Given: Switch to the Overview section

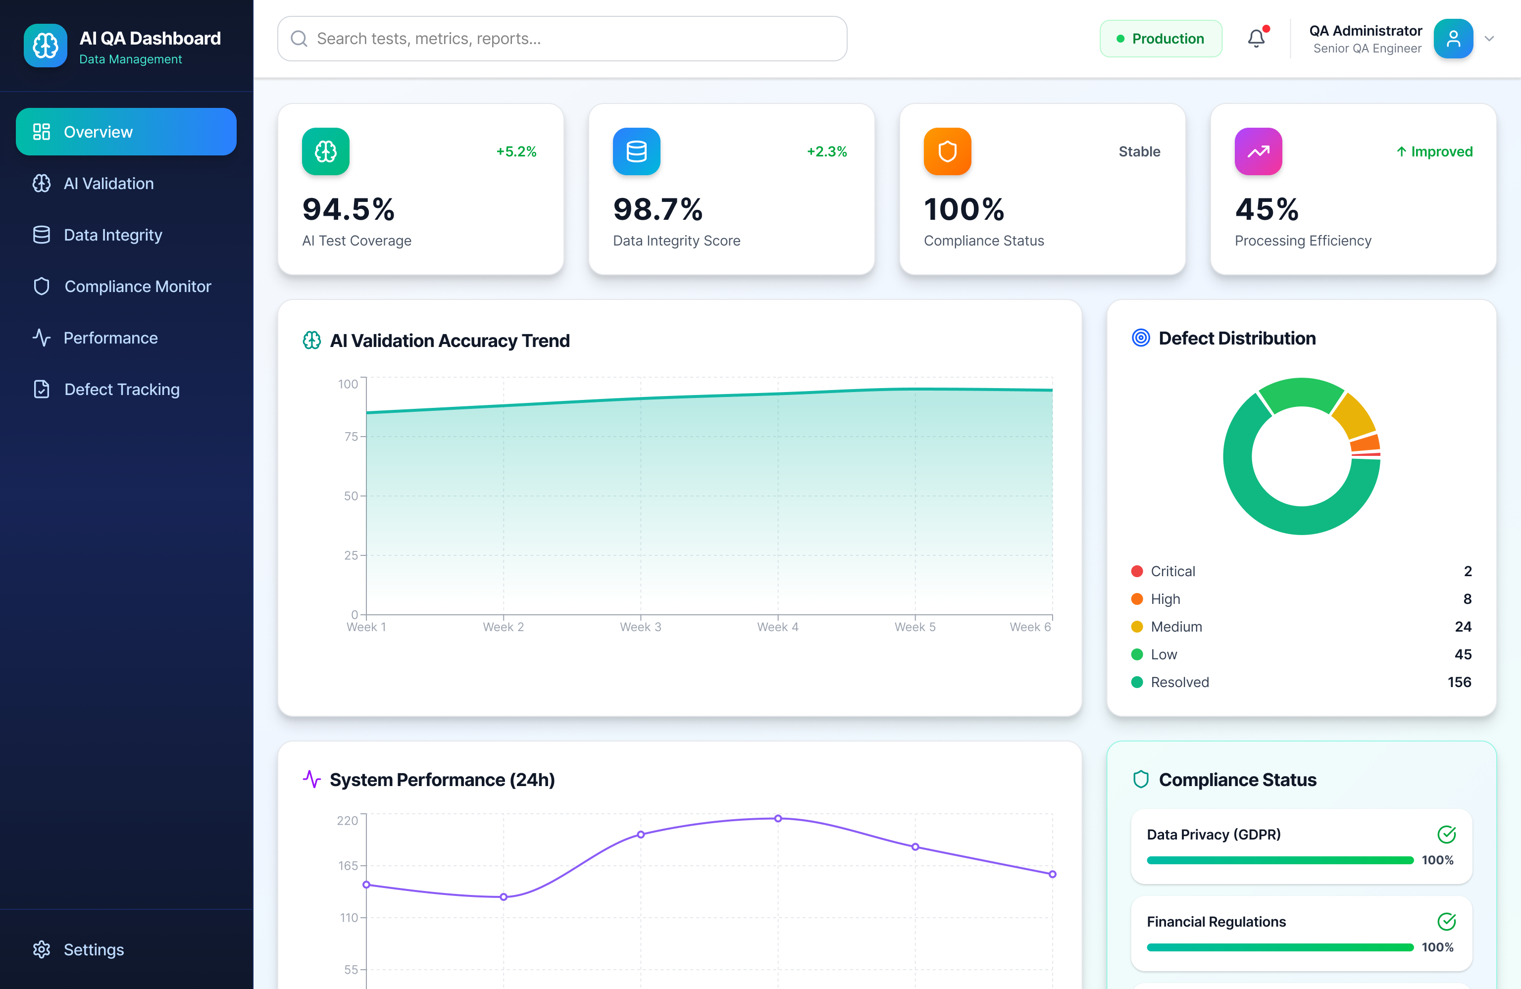Looking at the screenshot, I should pyautogui.click(x=125, y=132).
